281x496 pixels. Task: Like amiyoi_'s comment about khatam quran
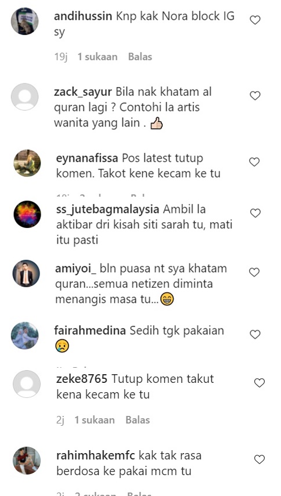254,272
